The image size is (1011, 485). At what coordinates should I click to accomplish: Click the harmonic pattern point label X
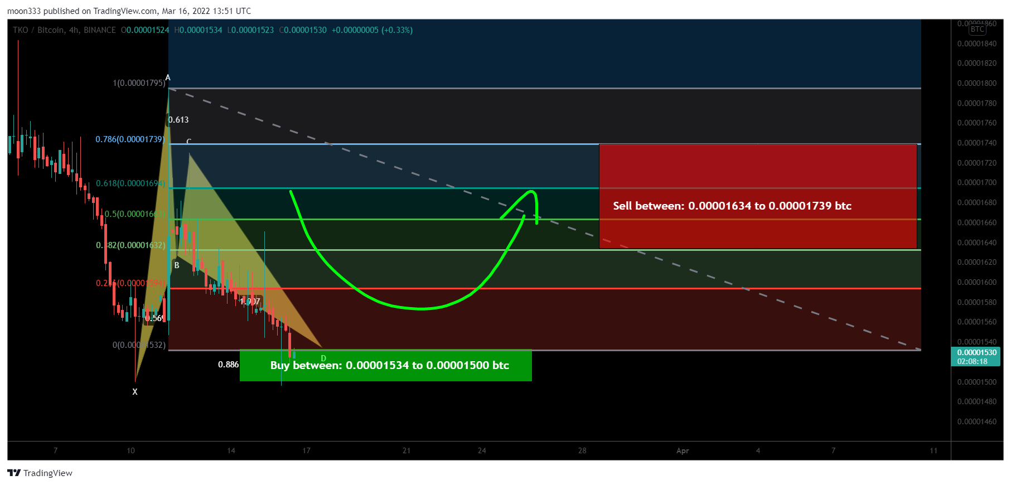135,392
